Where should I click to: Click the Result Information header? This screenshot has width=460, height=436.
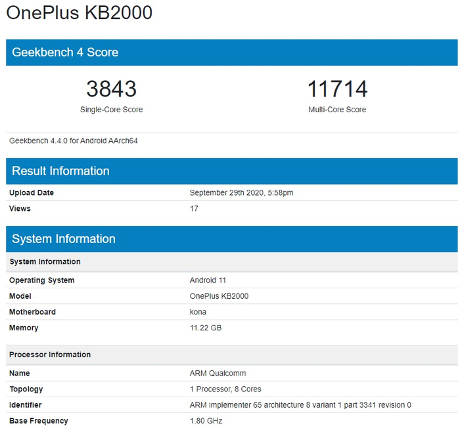point(60,171)
